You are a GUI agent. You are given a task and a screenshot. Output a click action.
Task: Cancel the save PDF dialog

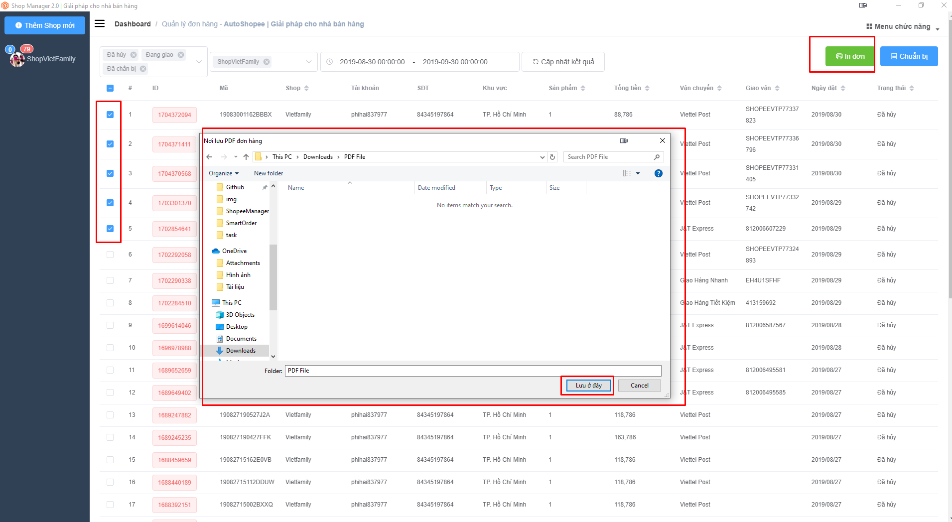click(639, 386)
